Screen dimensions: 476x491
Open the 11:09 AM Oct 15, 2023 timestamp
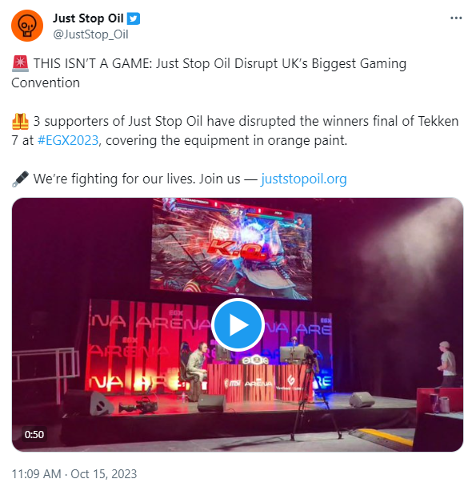pyautogui.click(x=74, y=474)
